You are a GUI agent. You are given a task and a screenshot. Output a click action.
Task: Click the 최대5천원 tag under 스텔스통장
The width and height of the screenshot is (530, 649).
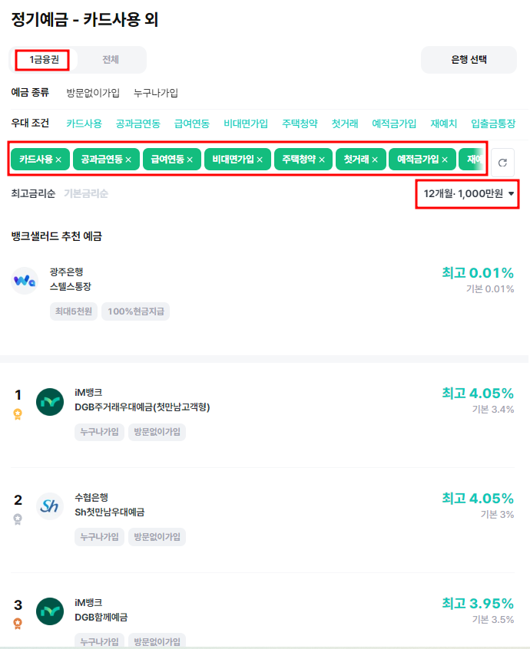click(x=73, y=311)
